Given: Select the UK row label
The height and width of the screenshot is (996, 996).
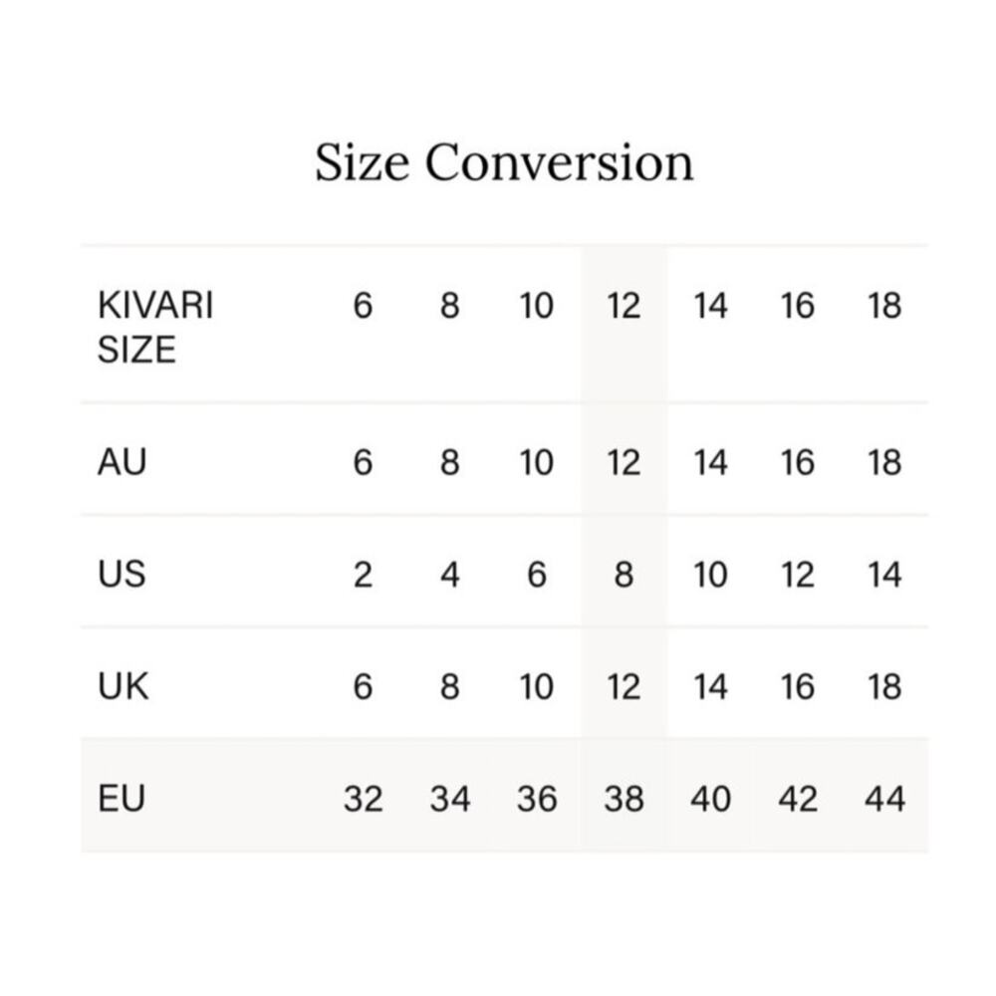Looking at the screenshot, I should 124,686.
